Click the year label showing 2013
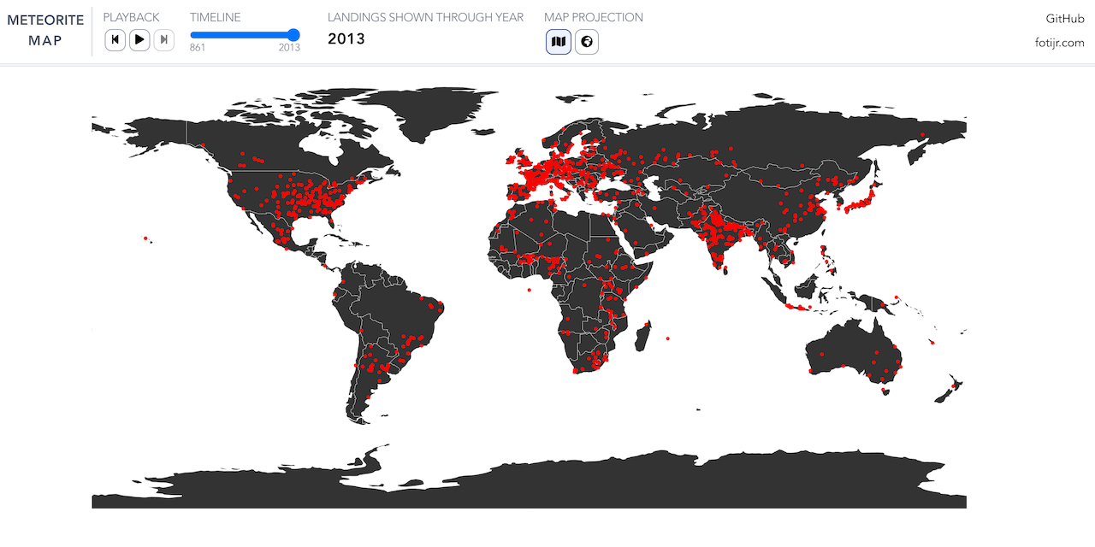The width and height of the screenshot is (1095, 547). 346,38
